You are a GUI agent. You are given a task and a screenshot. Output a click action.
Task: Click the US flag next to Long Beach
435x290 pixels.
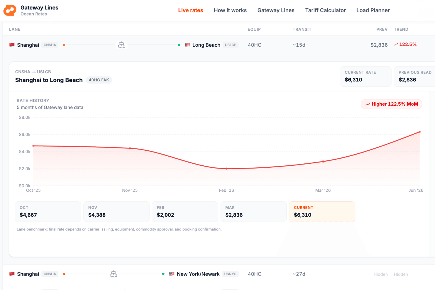pos(187,45)
